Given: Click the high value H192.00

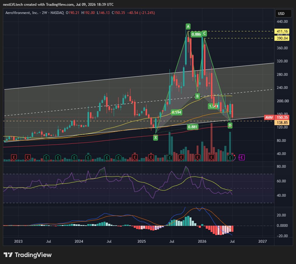Looking at the screenshot, I should (x=88, y=13).
